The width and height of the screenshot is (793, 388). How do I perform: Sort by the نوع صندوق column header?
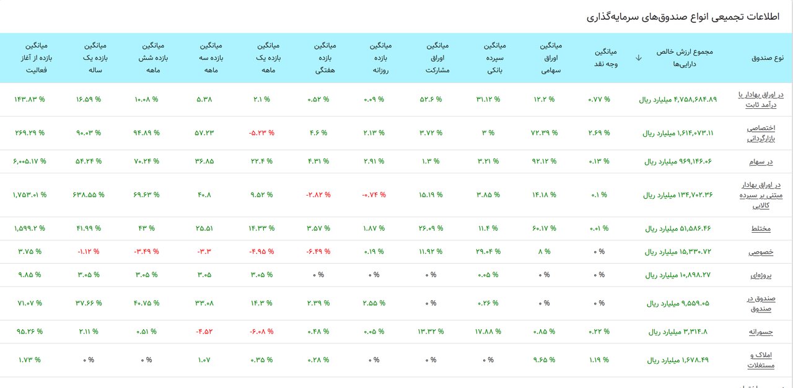(768, 58)
